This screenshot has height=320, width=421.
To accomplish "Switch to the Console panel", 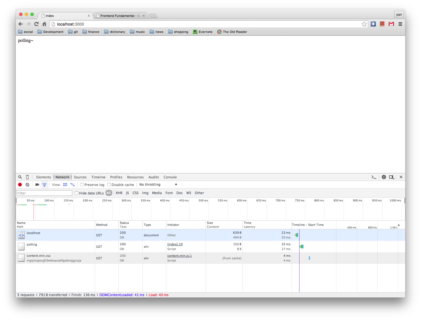I will [170, 177].
